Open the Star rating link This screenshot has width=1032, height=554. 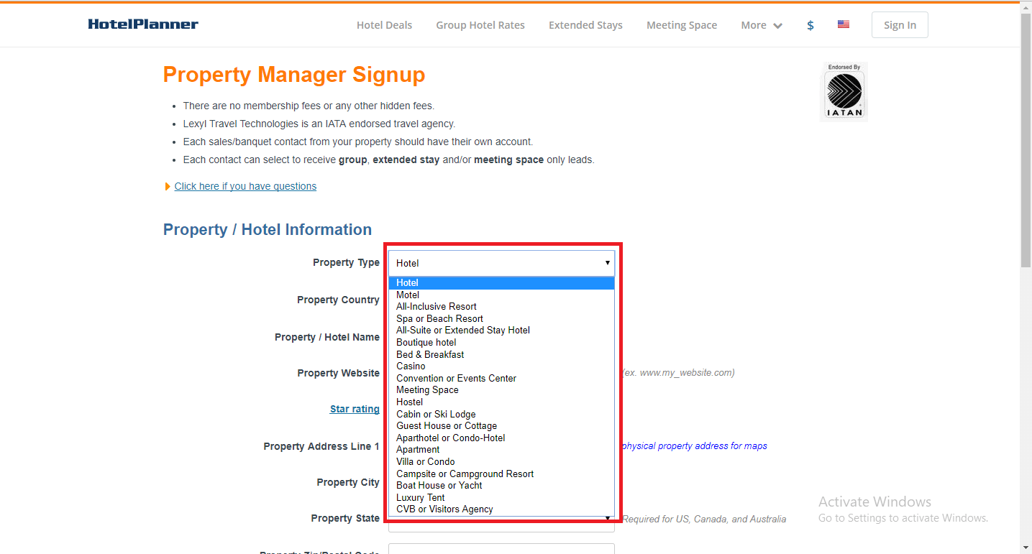[355, 409]
